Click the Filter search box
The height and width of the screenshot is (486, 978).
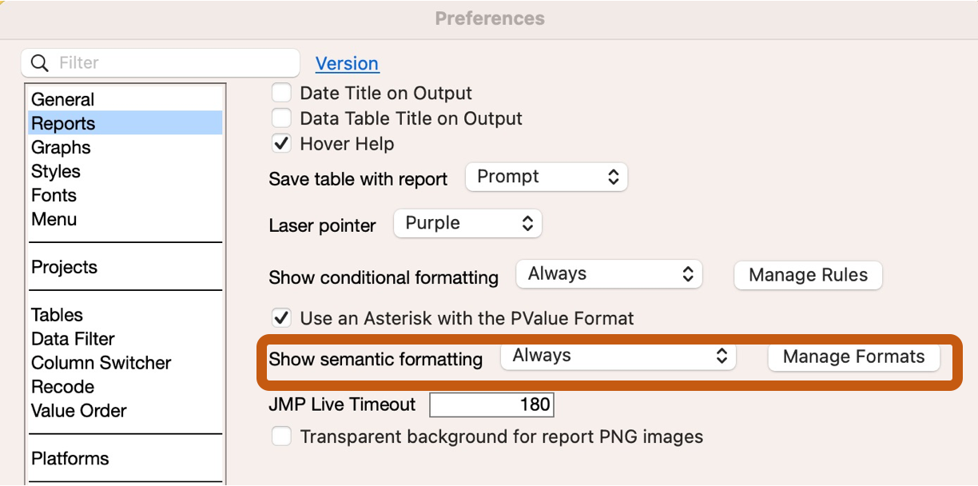pos(160,62)
